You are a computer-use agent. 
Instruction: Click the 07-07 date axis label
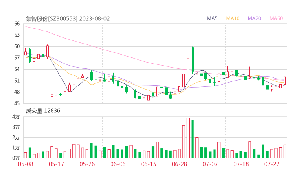tap(210, 164)
